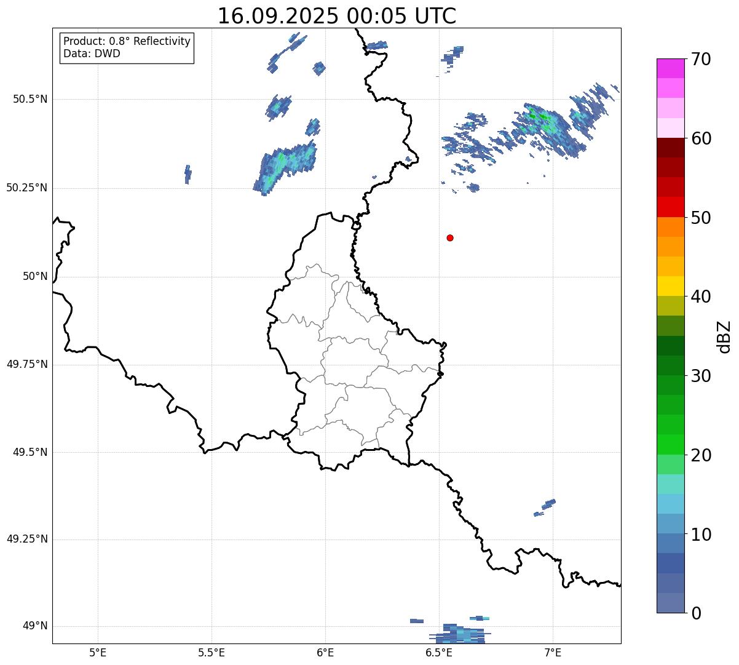This screenshot has height=665, width=739.
Task: Click the longitude label 5.5°E
Action: tap(211, 652)
